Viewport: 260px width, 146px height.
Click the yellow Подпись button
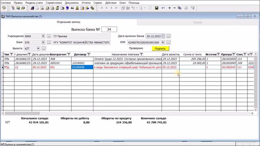[160, 49]
